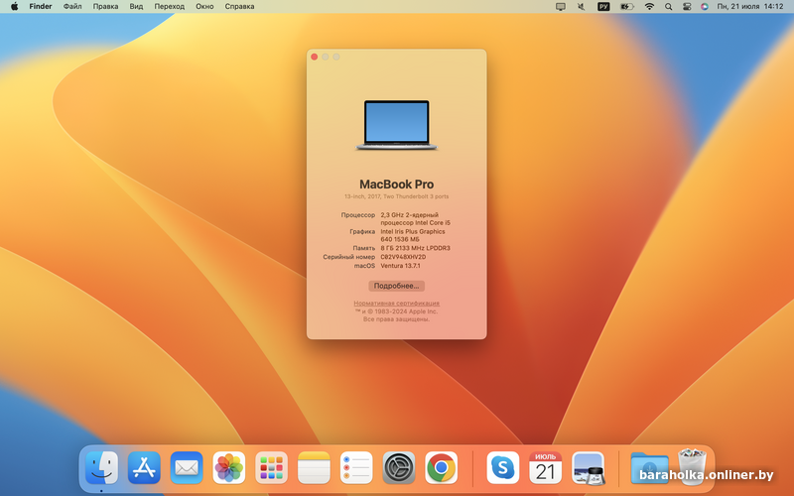
Task: Select the processor value 2,3 GHz
Action: pyautogui.click(x=415, y=218)
